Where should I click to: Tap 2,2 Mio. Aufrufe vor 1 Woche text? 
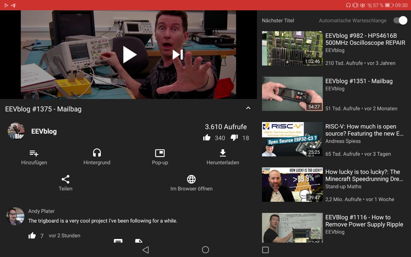click(360, 199)
